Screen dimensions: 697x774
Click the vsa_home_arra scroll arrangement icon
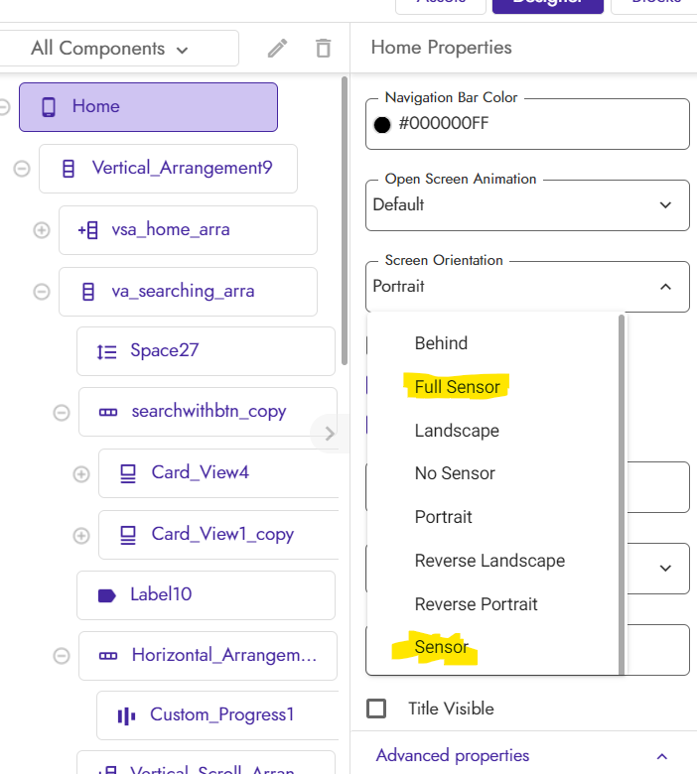click(x=87, y=230)
